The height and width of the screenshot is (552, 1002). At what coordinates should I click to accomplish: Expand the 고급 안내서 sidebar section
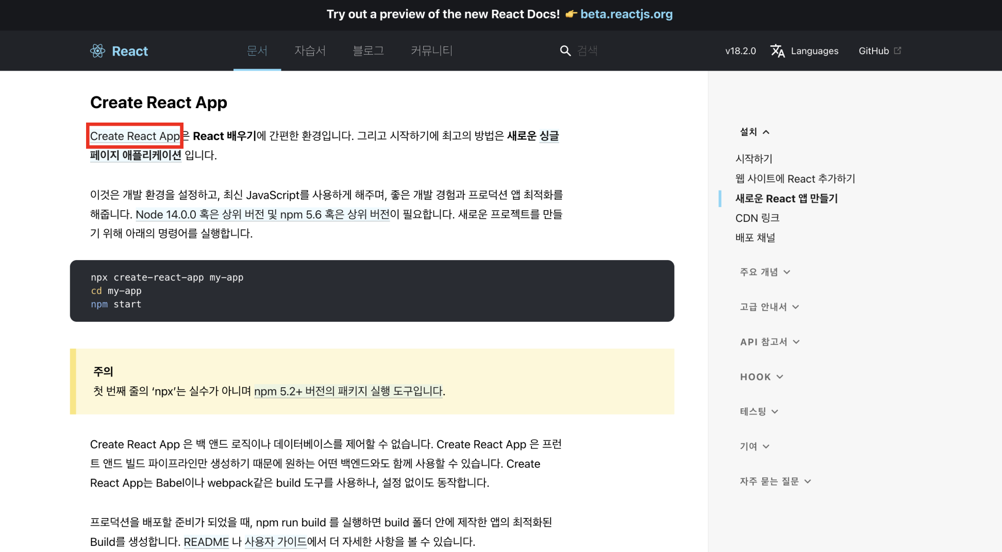click(x=770, y=307)
